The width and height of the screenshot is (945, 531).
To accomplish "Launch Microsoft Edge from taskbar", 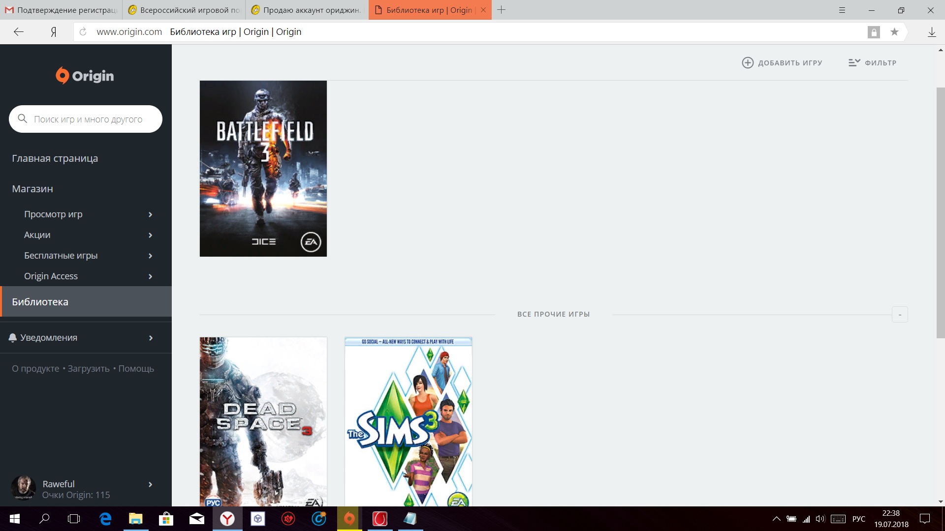I will (x=105, y=519).
